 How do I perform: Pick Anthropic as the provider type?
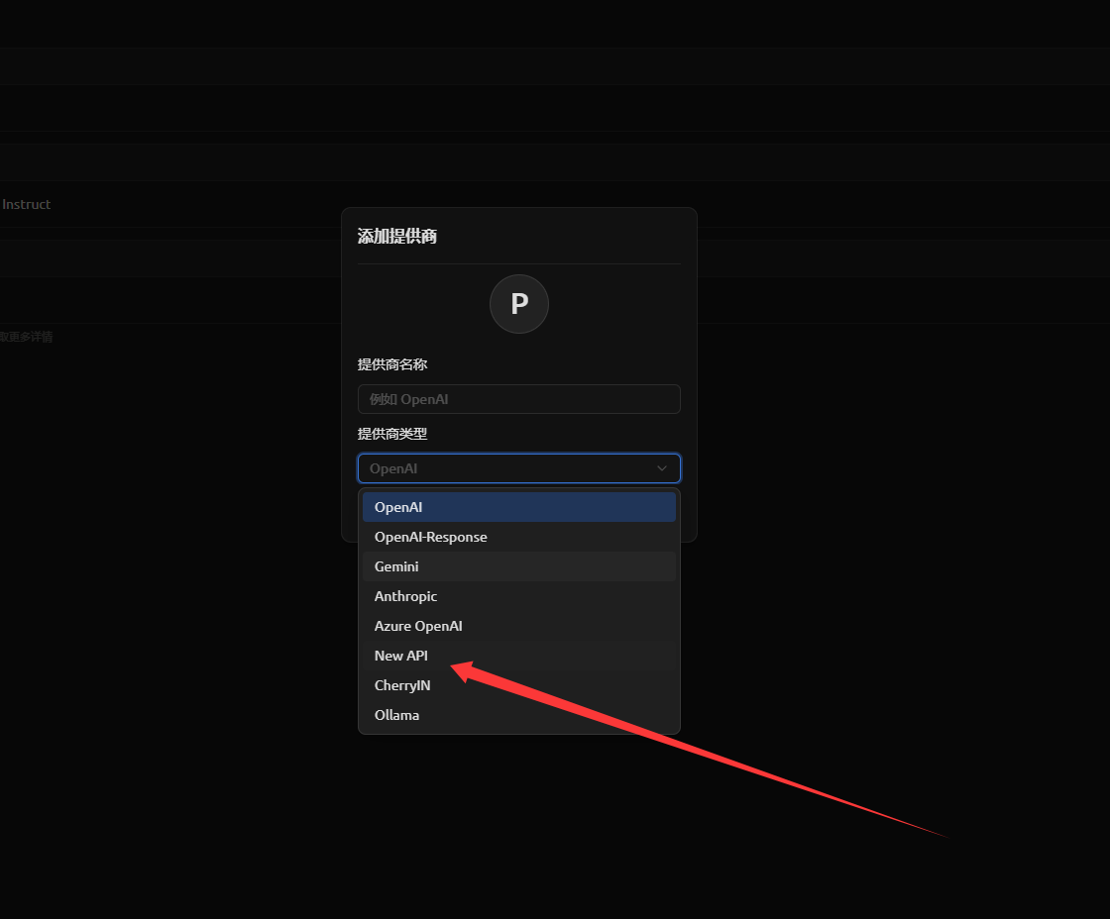tap(519, 596)
